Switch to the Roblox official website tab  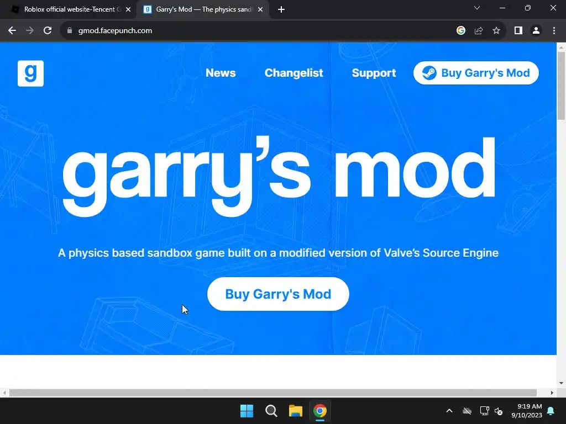click(69, 9)
